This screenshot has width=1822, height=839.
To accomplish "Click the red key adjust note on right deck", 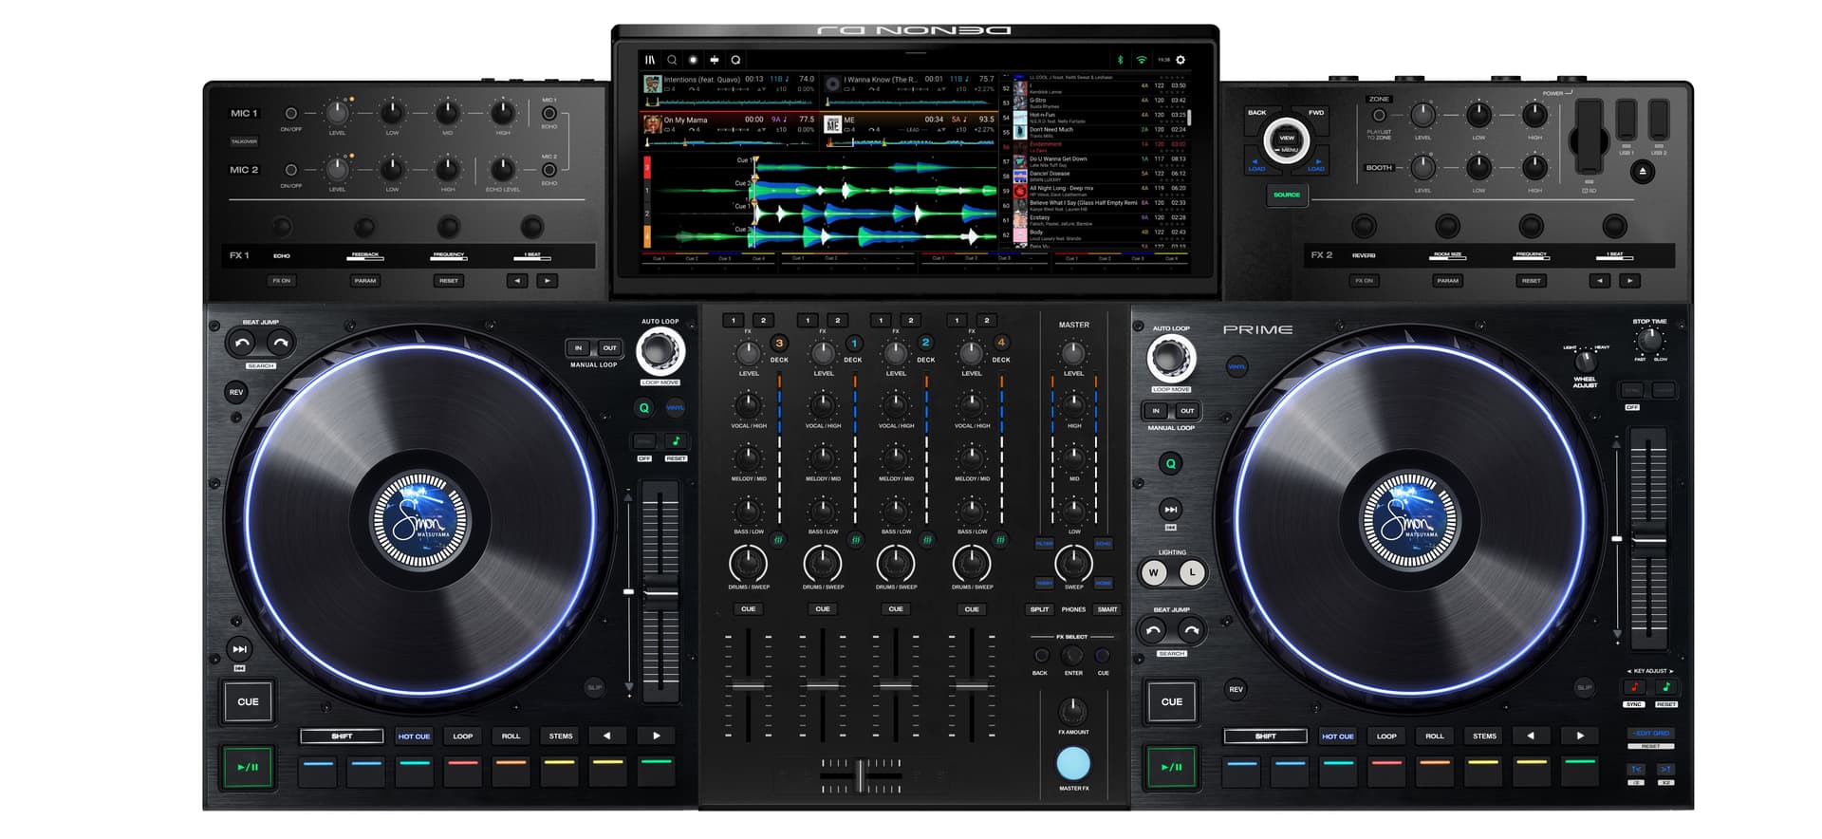I will [x=1634, y=687].
